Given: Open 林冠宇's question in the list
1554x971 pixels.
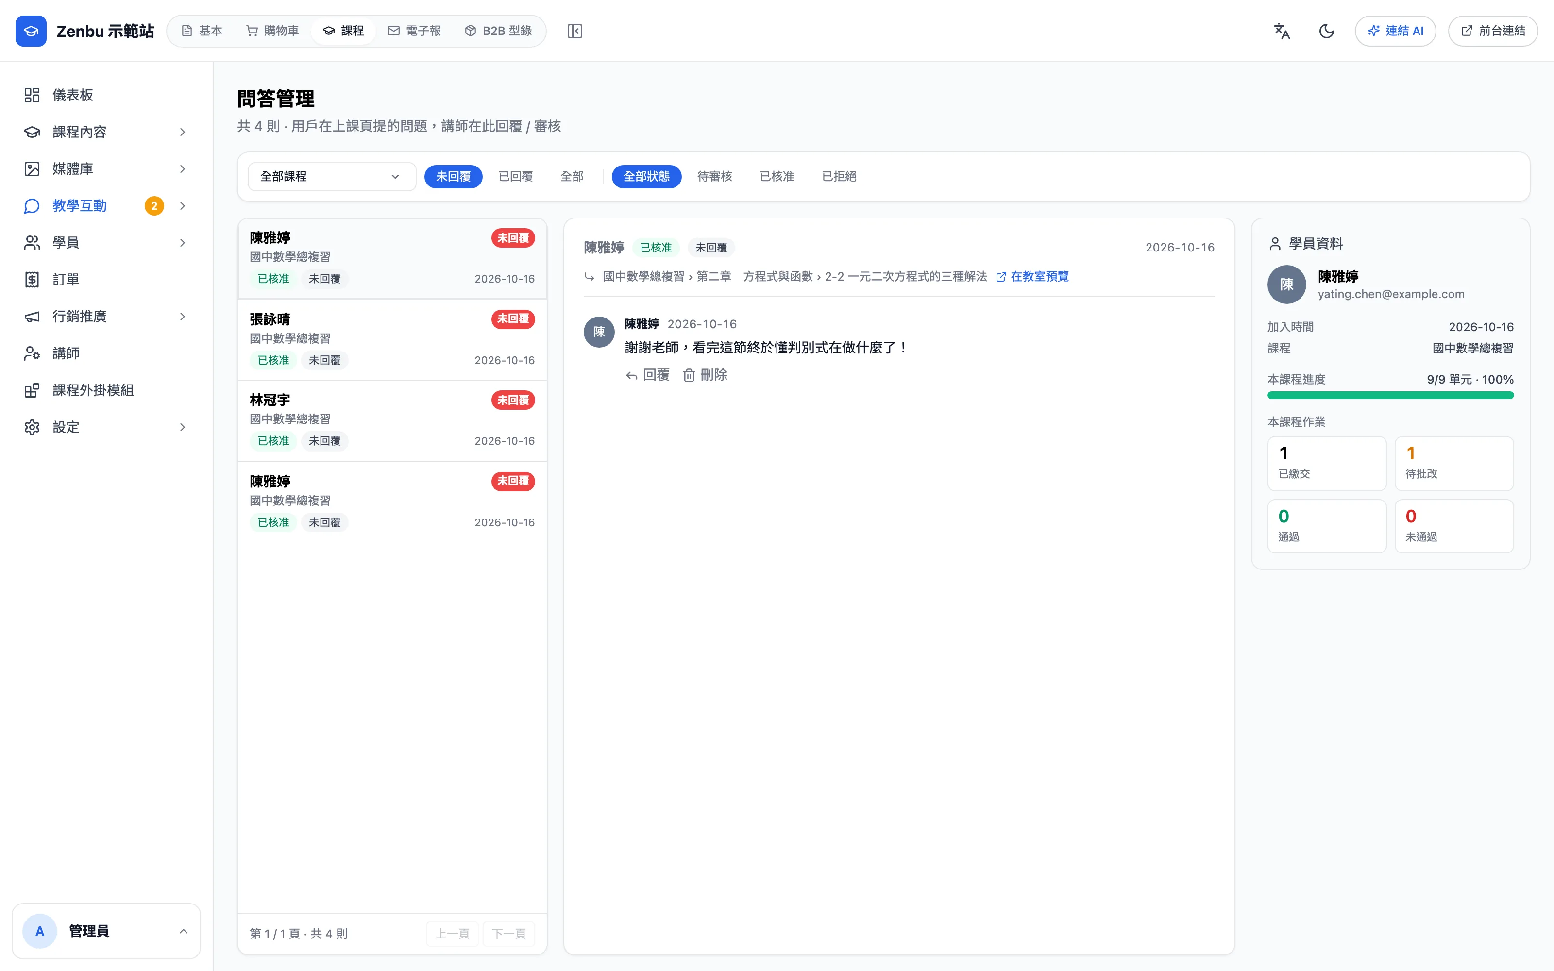Looking at the screenshot, I should (x=392, y=420).
